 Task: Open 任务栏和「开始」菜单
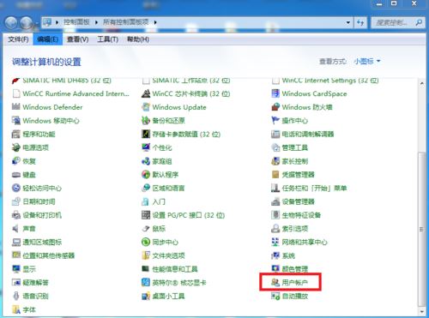point(309,188)
